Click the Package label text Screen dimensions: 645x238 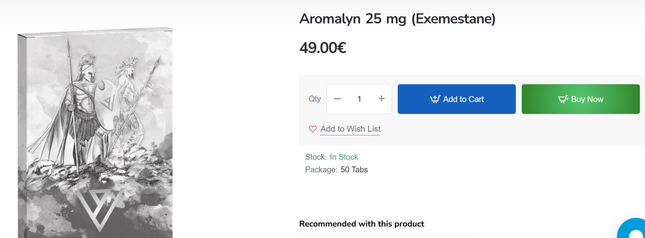tap(321, 170)
